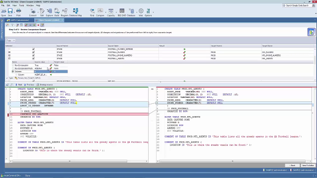Toggle checkbox for FOOTBALL_AGENTS row

[33, 58]
